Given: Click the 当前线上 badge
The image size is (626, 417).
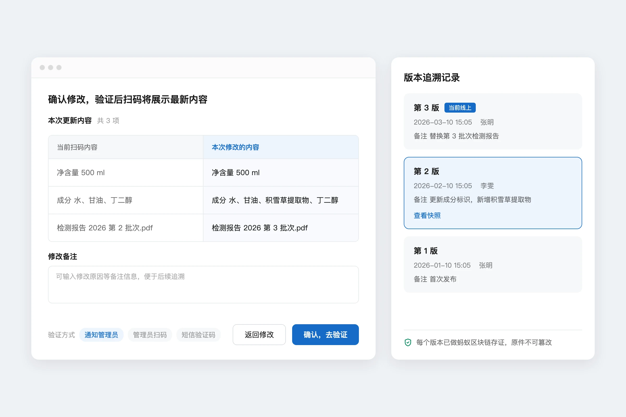Looking at the screenshot, I should click(x=460, y=108).
